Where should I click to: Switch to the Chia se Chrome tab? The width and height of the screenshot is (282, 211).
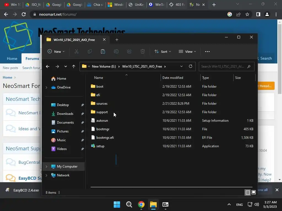(95, 5)
